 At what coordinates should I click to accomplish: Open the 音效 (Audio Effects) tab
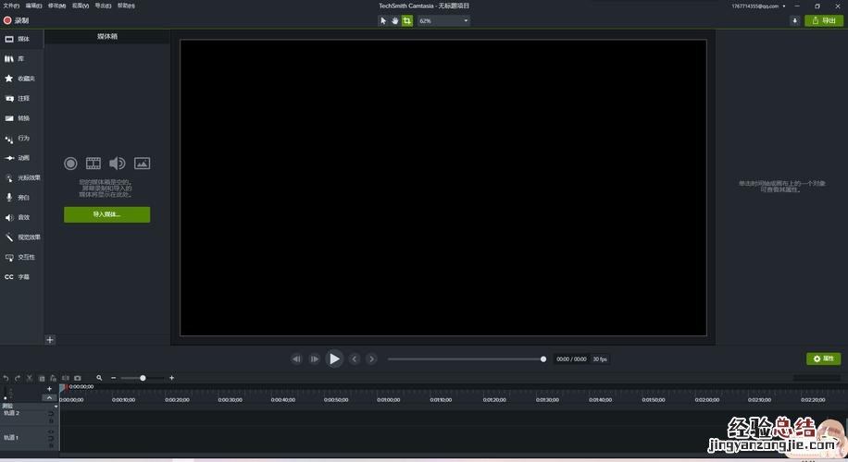pos(21,217)
